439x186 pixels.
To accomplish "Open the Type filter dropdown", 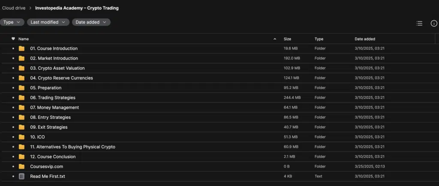I will pyautogui.click(x=12, y=22).
